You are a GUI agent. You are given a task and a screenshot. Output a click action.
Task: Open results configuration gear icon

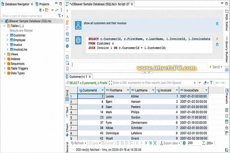184,143
